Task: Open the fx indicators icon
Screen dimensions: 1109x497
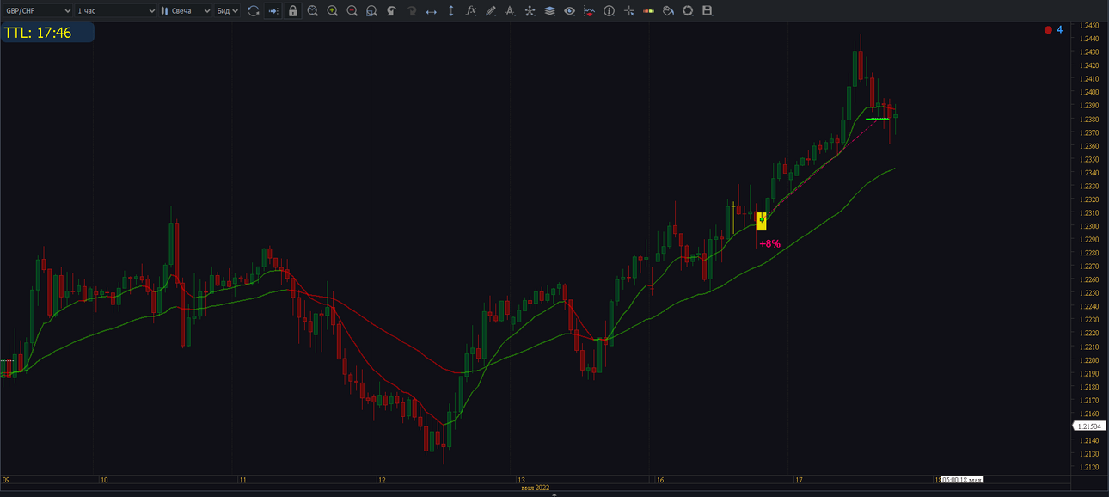Action: point(471,11)
